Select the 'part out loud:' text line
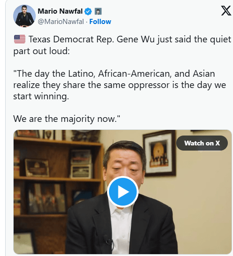 [41, 51]
